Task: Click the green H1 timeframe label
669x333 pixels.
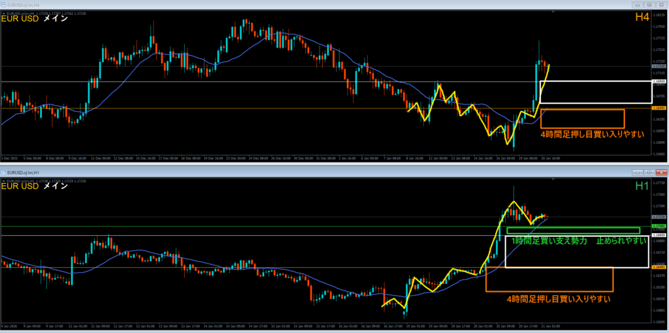Action: [x=642, y=185]
